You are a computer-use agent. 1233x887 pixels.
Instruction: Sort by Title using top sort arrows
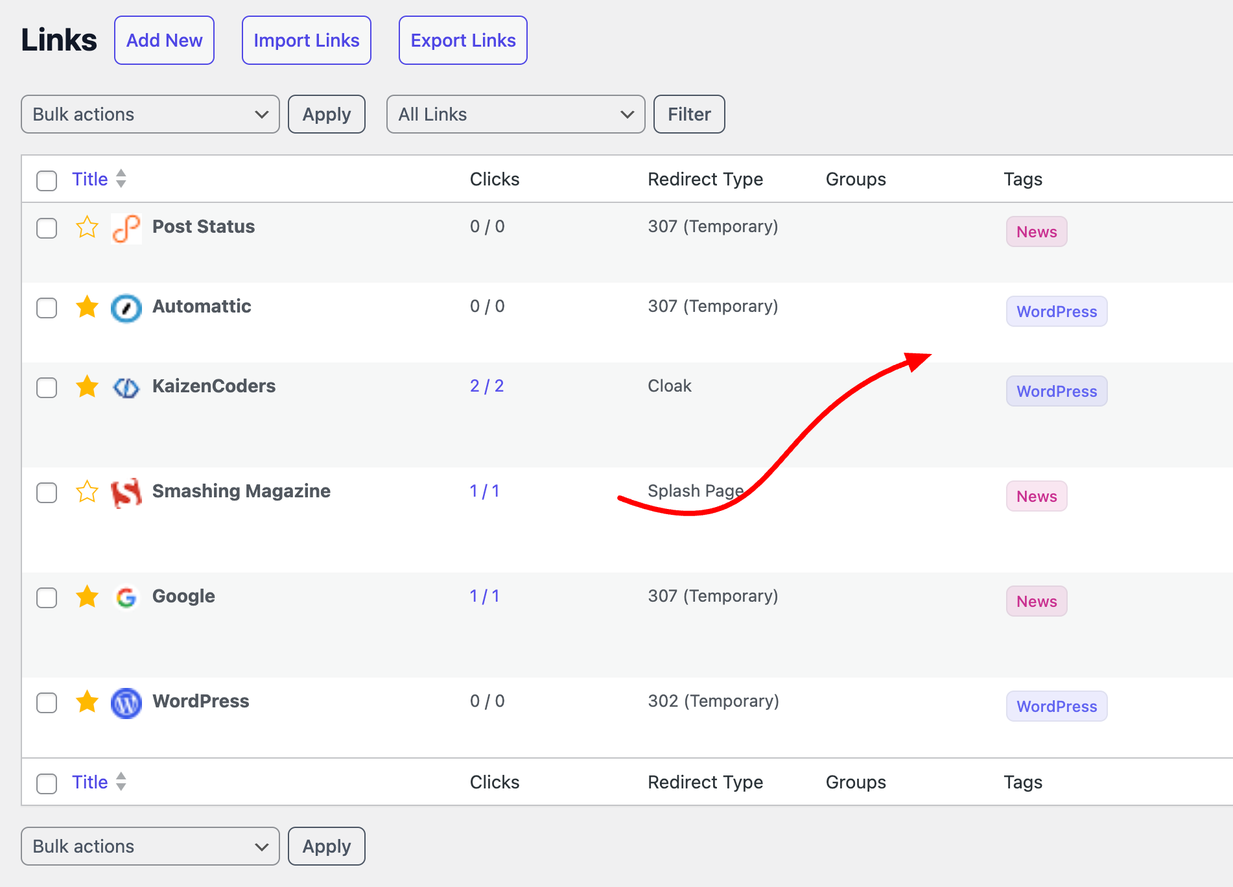[121, 178]
